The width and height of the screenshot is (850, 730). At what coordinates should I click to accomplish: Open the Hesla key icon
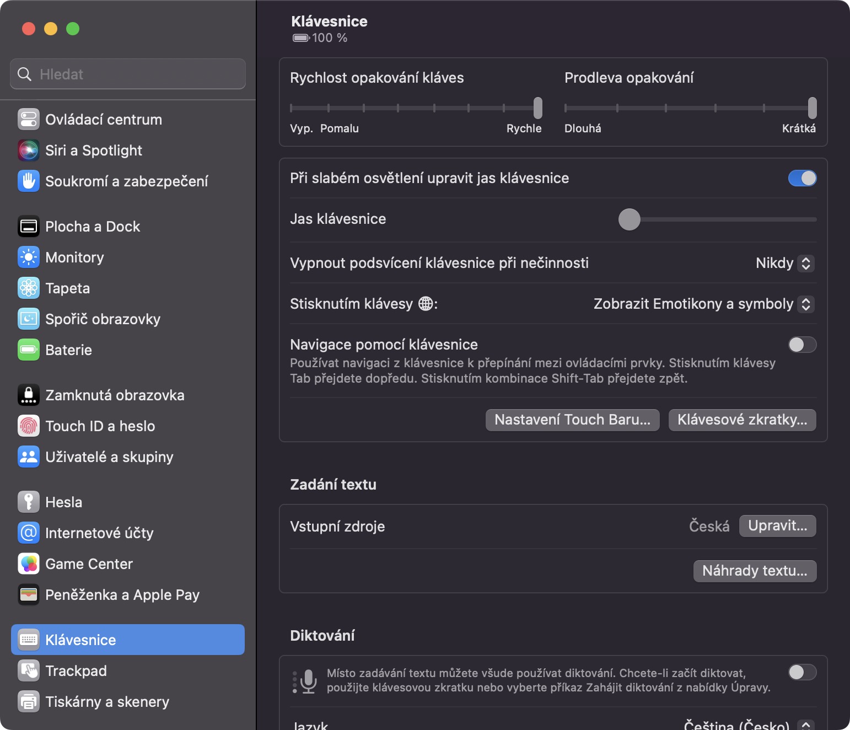pos(29,502)
